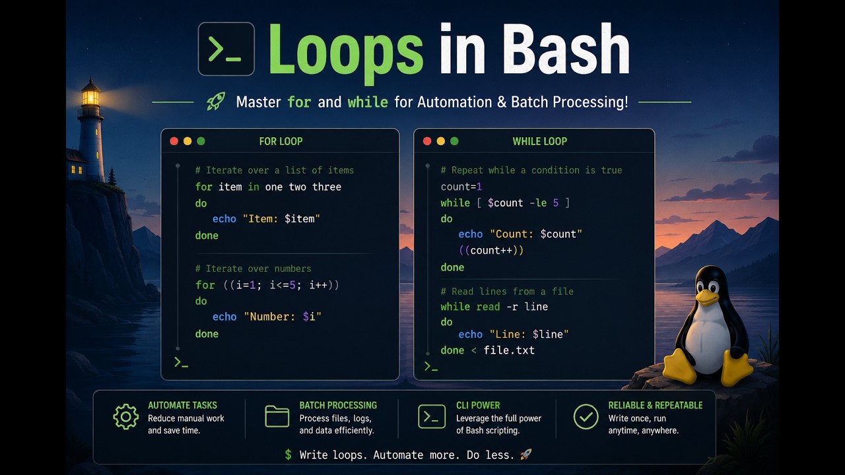The image size is (845, 475).
Task: Click the "count=1" line
Action: 461,187
